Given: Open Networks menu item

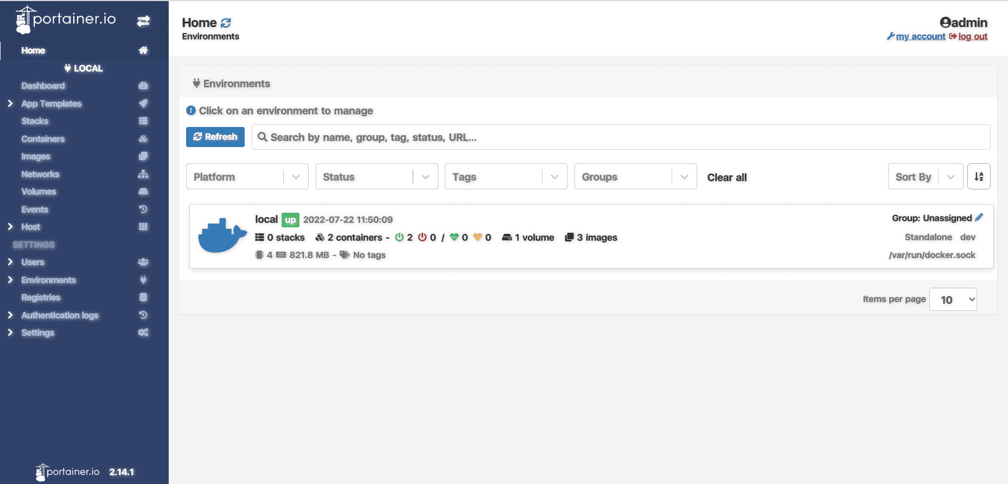Looking at the screenshot, I should [40, 174].
